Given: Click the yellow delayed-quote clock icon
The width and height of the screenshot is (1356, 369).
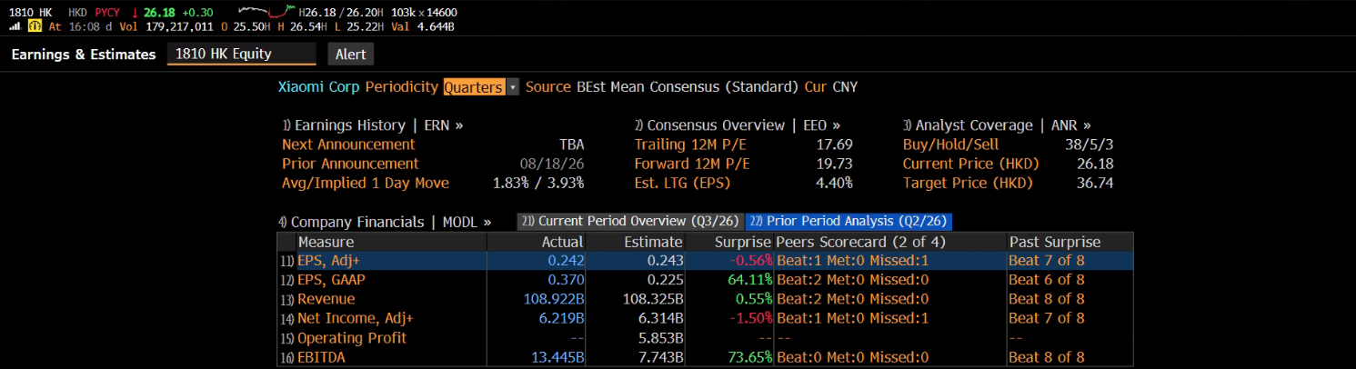Looking at the screenshot, I should tap(34, 26).
